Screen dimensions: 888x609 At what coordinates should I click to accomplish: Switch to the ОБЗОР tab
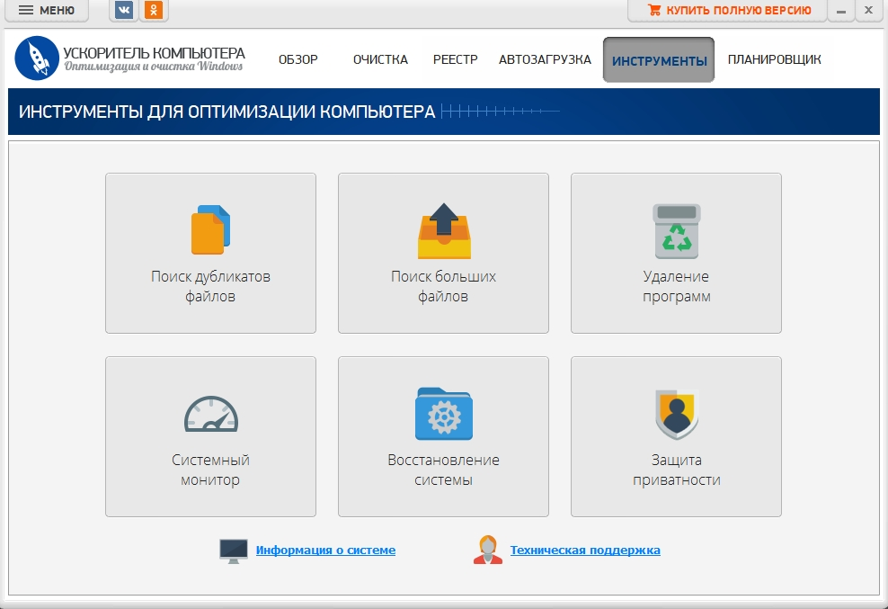pos(297,59)
